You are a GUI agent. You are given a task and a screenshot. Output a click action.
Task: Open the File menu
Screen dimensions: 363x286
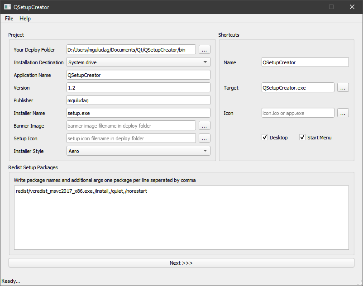9,19
